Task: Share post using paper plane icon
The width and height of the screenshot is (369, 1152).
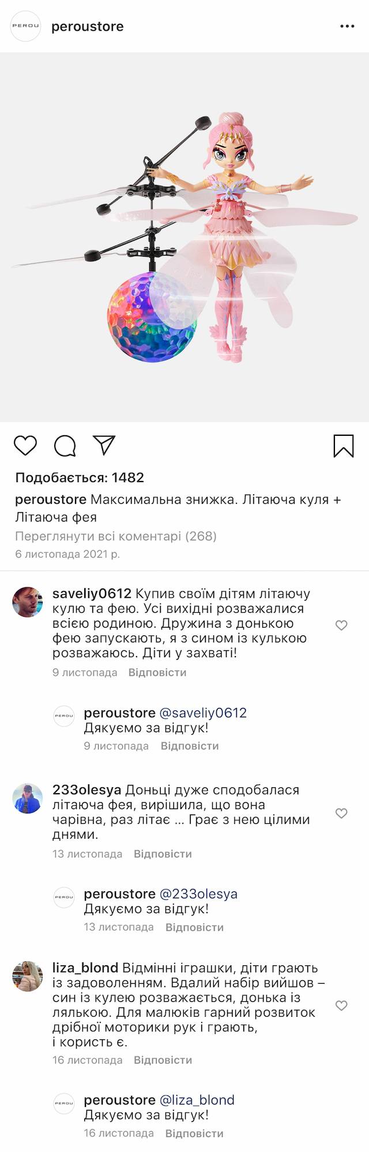Action: [x=104, y=445]
